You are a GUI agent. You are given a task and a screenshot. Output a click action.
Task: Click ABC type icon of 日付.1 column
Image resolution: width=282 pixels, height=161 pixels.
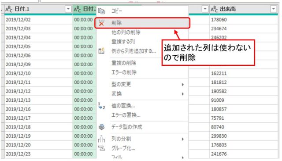(x=9, y=9)
